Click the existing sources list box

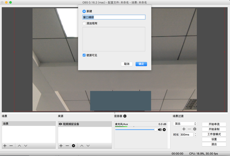(x=114, y=39)
